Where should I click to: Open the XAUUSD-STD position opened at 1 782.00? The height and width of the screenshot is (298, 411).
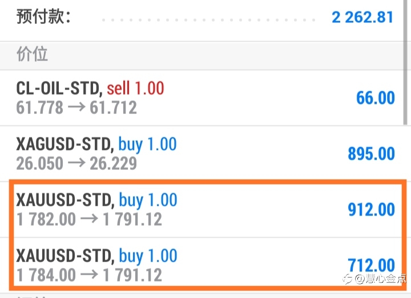[x=207, y=209]
